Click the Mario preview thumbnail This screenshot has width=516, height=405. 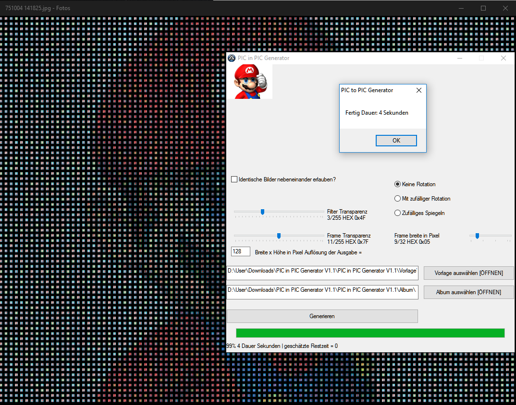coord(249,82)
